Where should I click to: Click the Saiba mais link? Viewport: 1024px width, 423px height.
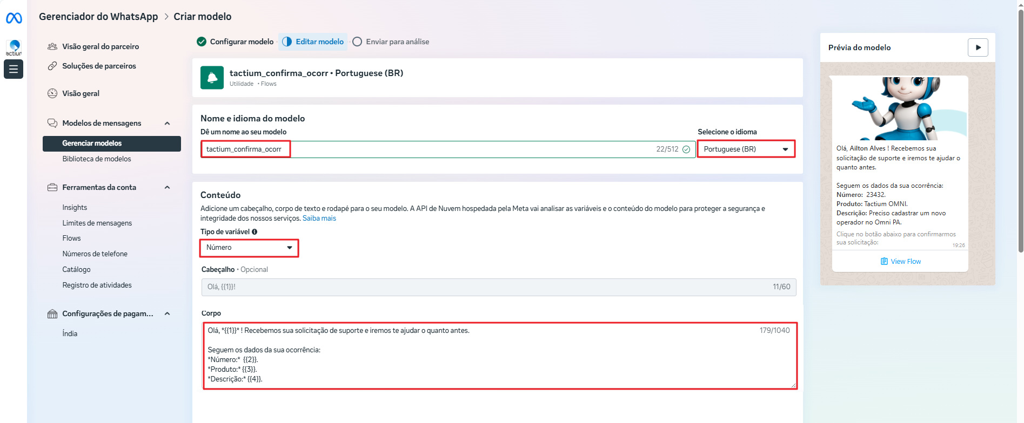coord(319,219)
